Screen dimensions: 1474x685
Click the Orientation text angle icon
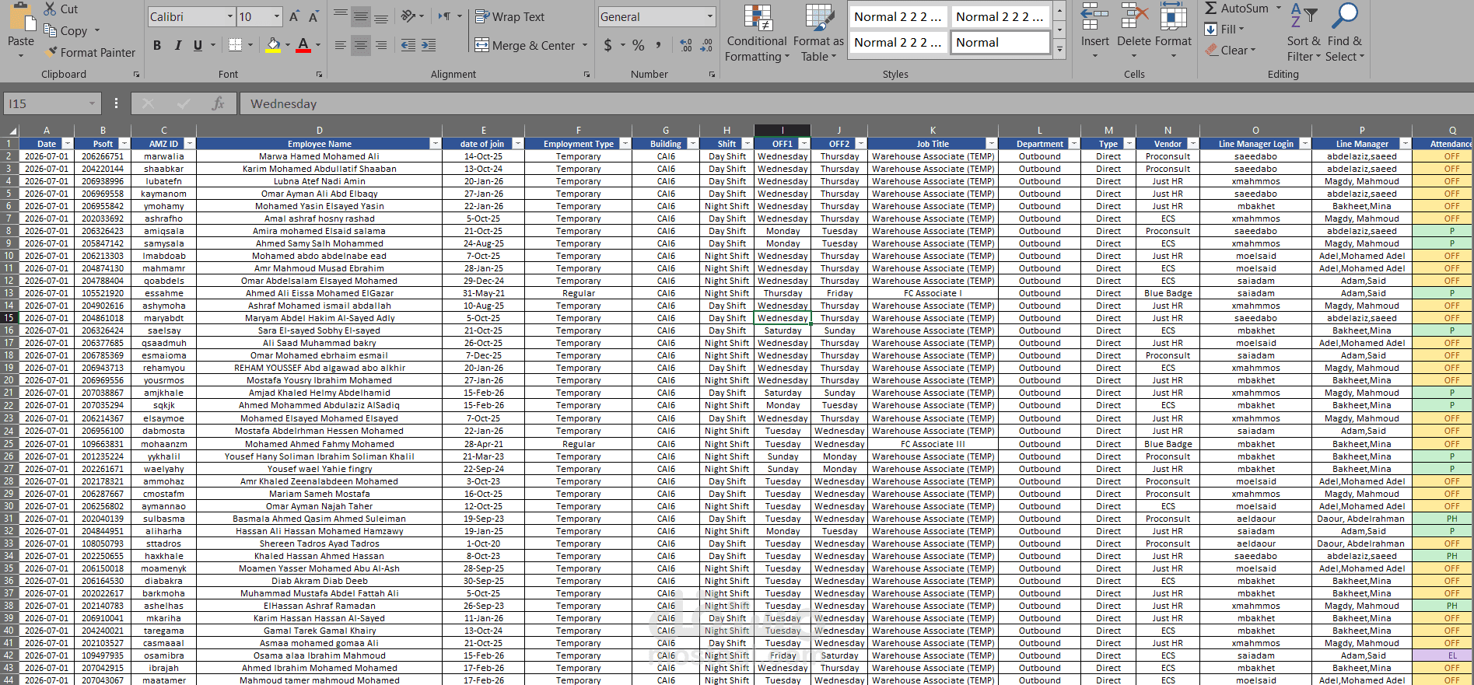[x=408, y=16]
